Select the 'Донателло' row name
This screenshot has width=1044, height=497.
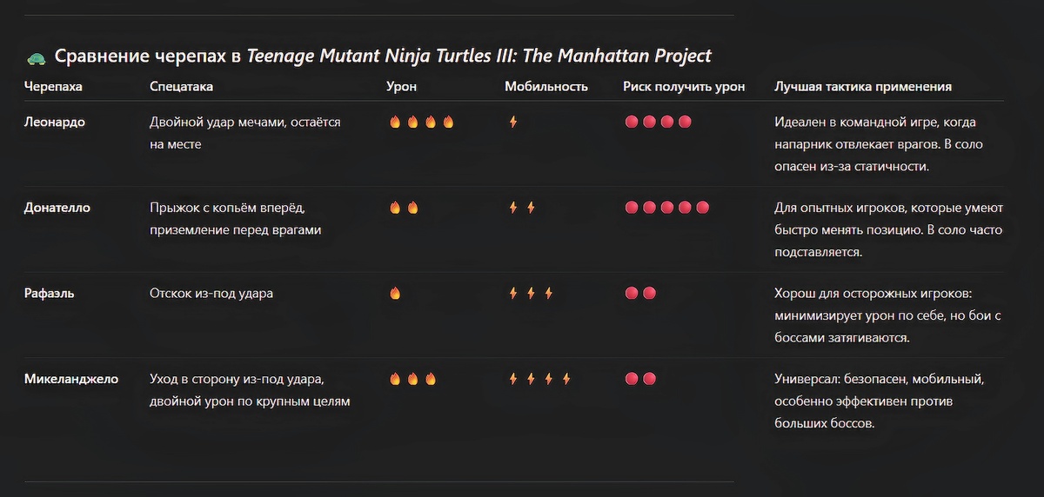click(x=57, y=208)
